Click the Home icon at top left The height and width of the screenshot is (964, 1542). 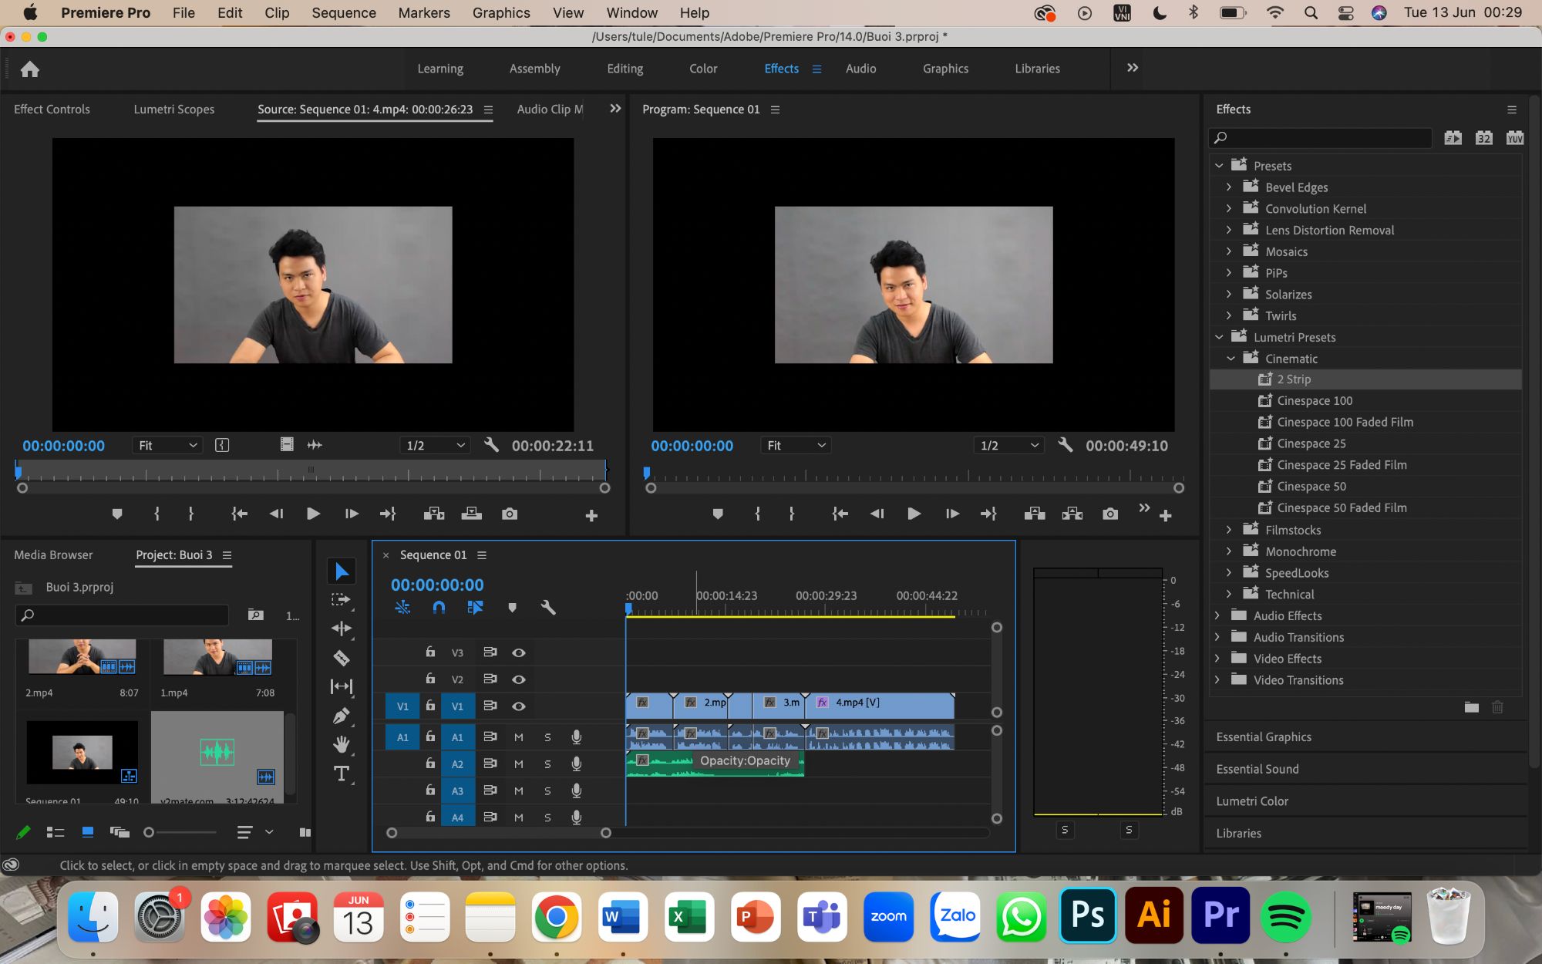[x=30, y=69]
